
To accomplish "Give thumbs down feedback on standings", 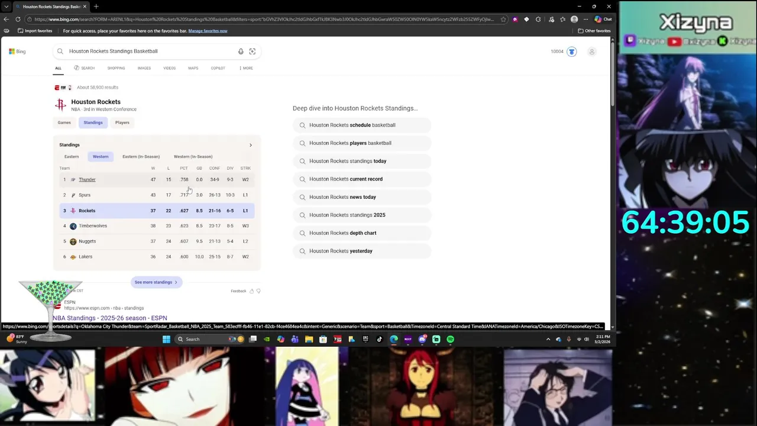I will 258,291.
